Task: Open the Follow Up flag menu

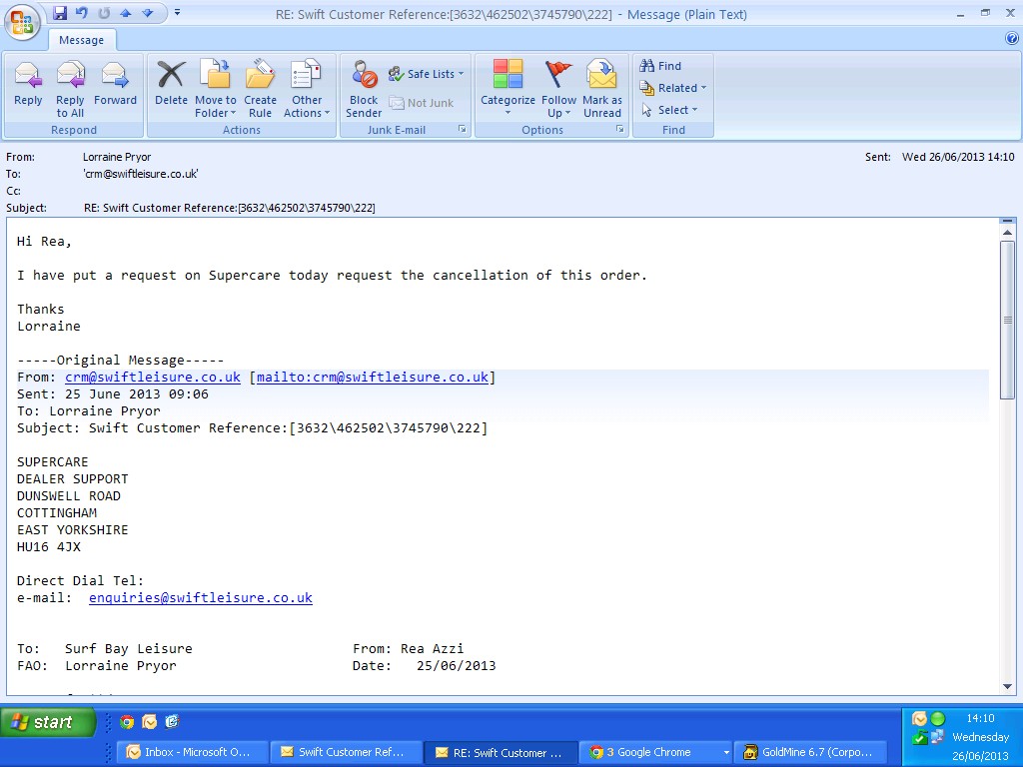Action: pyautogui.click(x=558, y=89)
